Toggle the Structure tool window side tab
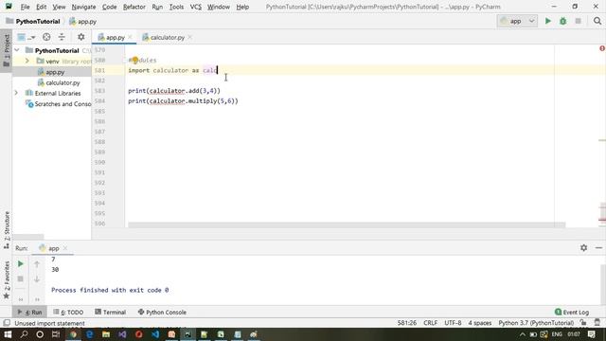Image resolution: width=606 pixels, height=341 pixels. pyautogui.click(x=7, y=230)
